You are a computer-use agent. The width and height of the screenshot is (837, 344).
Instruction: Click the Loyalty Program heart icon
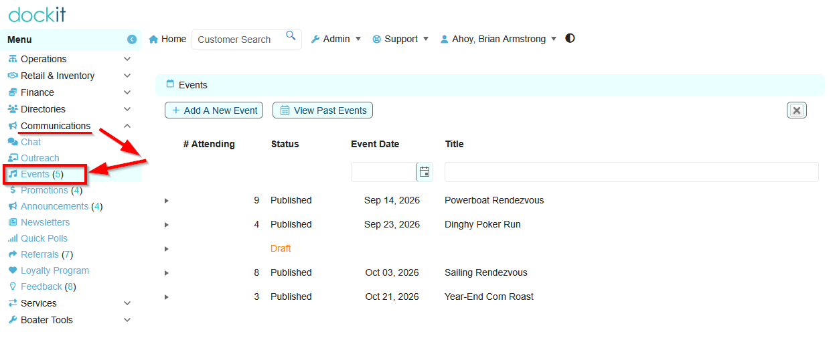[x=13, y=270]
